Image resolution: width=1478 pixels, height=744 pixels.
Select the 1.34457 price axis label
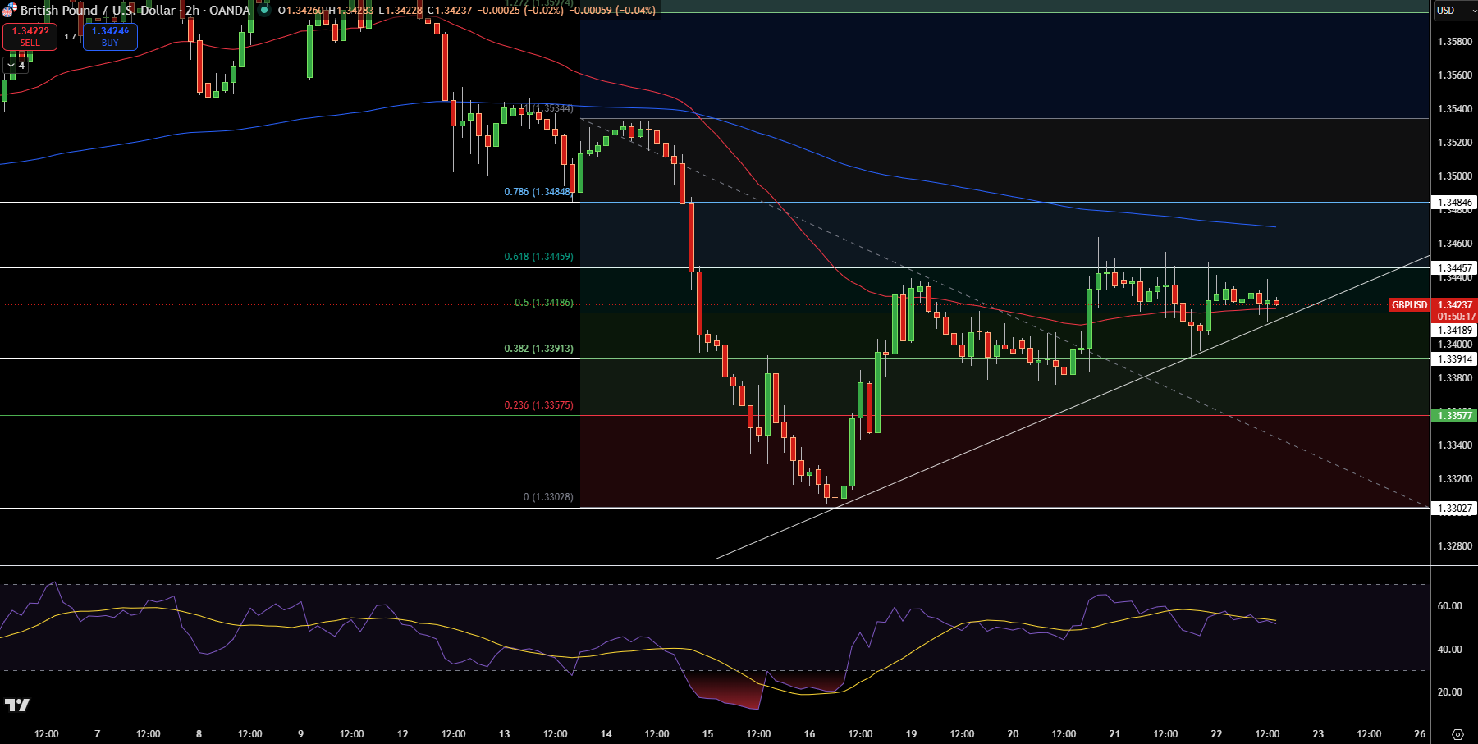[x=1454, y=267]
